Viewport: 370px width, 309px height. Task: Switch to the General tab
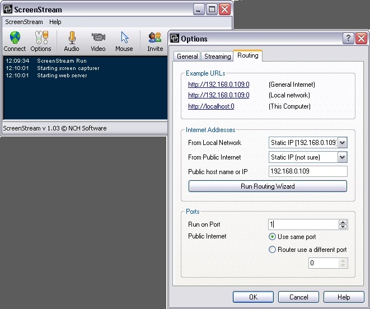(x=188, y=57)
